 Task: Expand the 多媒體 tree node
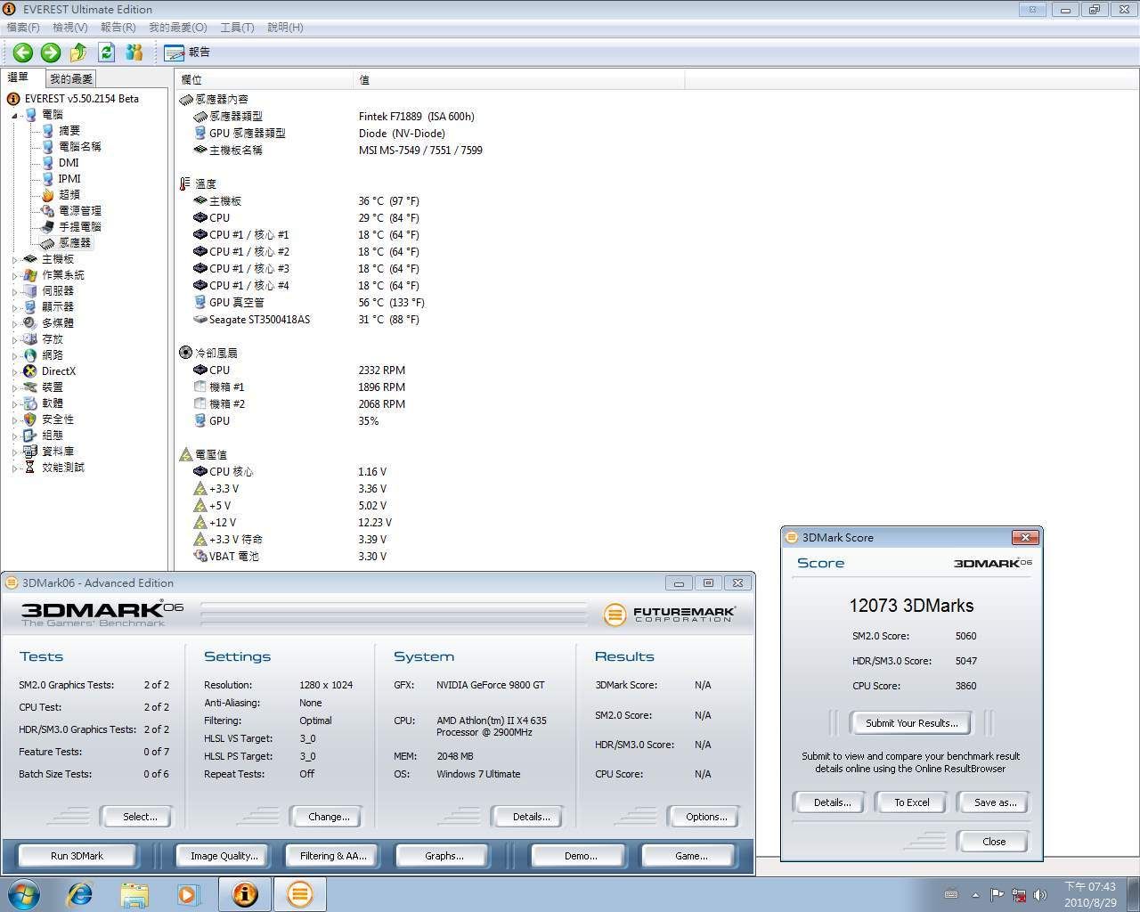click(x=15, y=323)
